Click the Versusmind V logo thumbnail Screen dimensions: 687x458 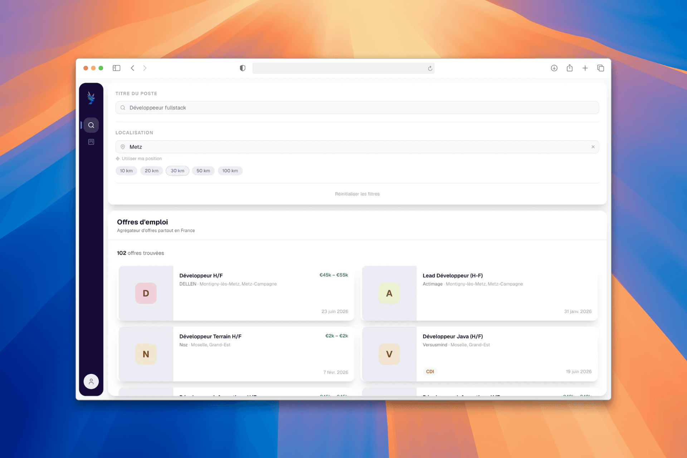coord(389,354)
